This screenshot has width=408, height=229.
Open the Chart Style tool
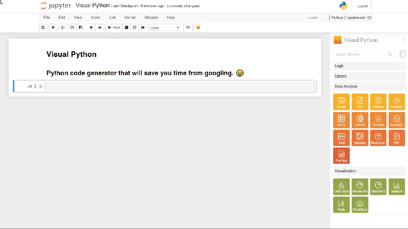point(341,186)
